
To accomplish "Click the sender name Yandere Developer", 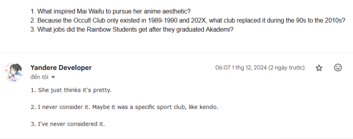I will tap(61, 67).
